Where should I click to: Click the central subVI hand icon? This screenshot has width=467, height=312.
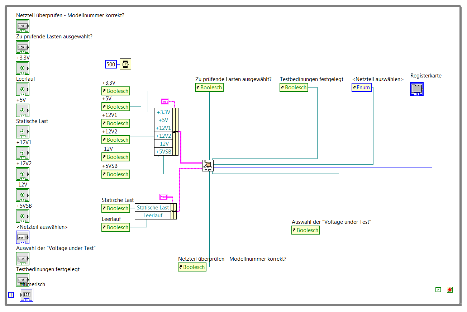pyautogui.click(x=208, y=166)
